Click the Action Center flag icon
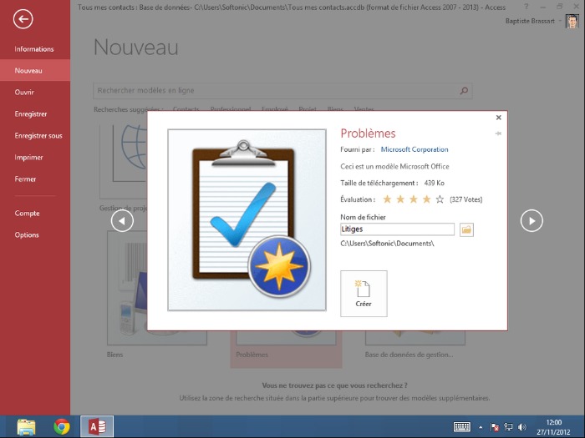The width and height of the screenshot is (585, 438). 495,427
